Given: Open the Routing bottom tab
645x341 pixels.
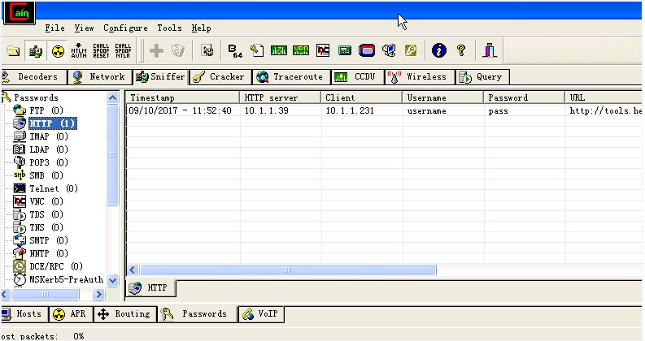Looking at the screenshot, I should click(125, 314).
